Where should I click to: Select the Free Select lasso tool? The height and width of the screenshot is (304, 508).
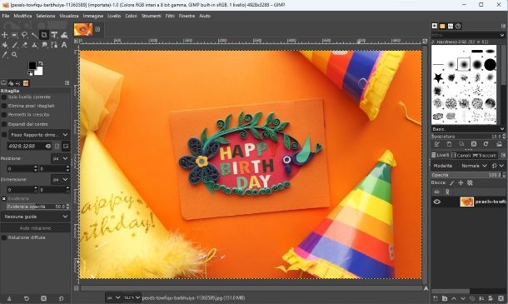click(24, 35)
